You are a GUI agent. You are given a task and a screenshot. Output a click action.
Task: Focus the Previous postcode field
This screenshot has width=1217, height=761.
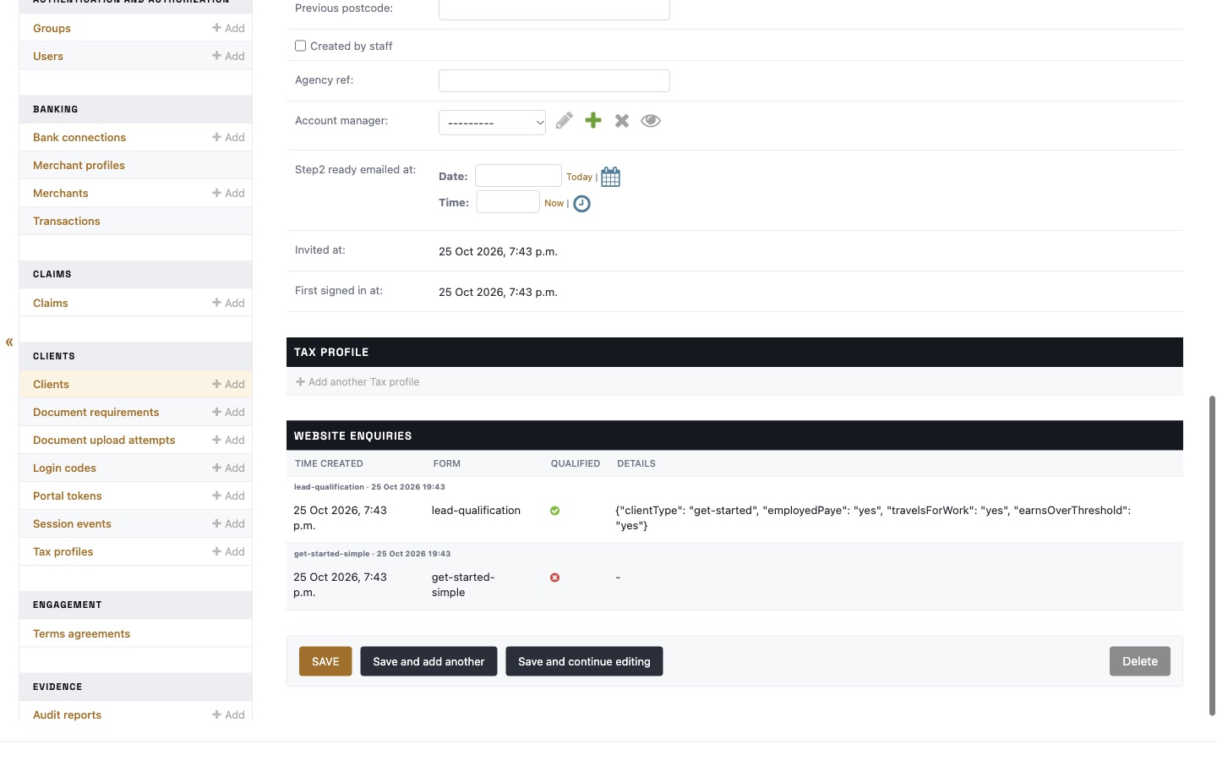click(x=554, y=9)
